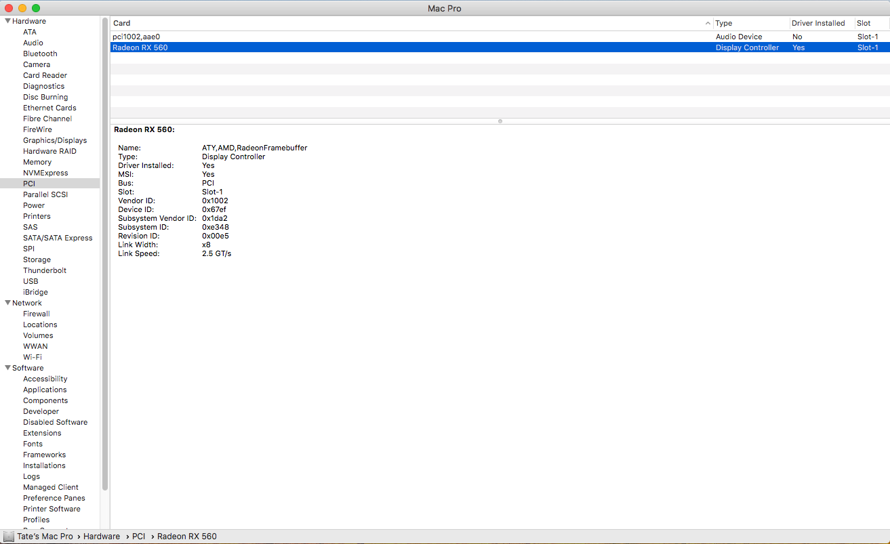Open Card Reader info

45,75
